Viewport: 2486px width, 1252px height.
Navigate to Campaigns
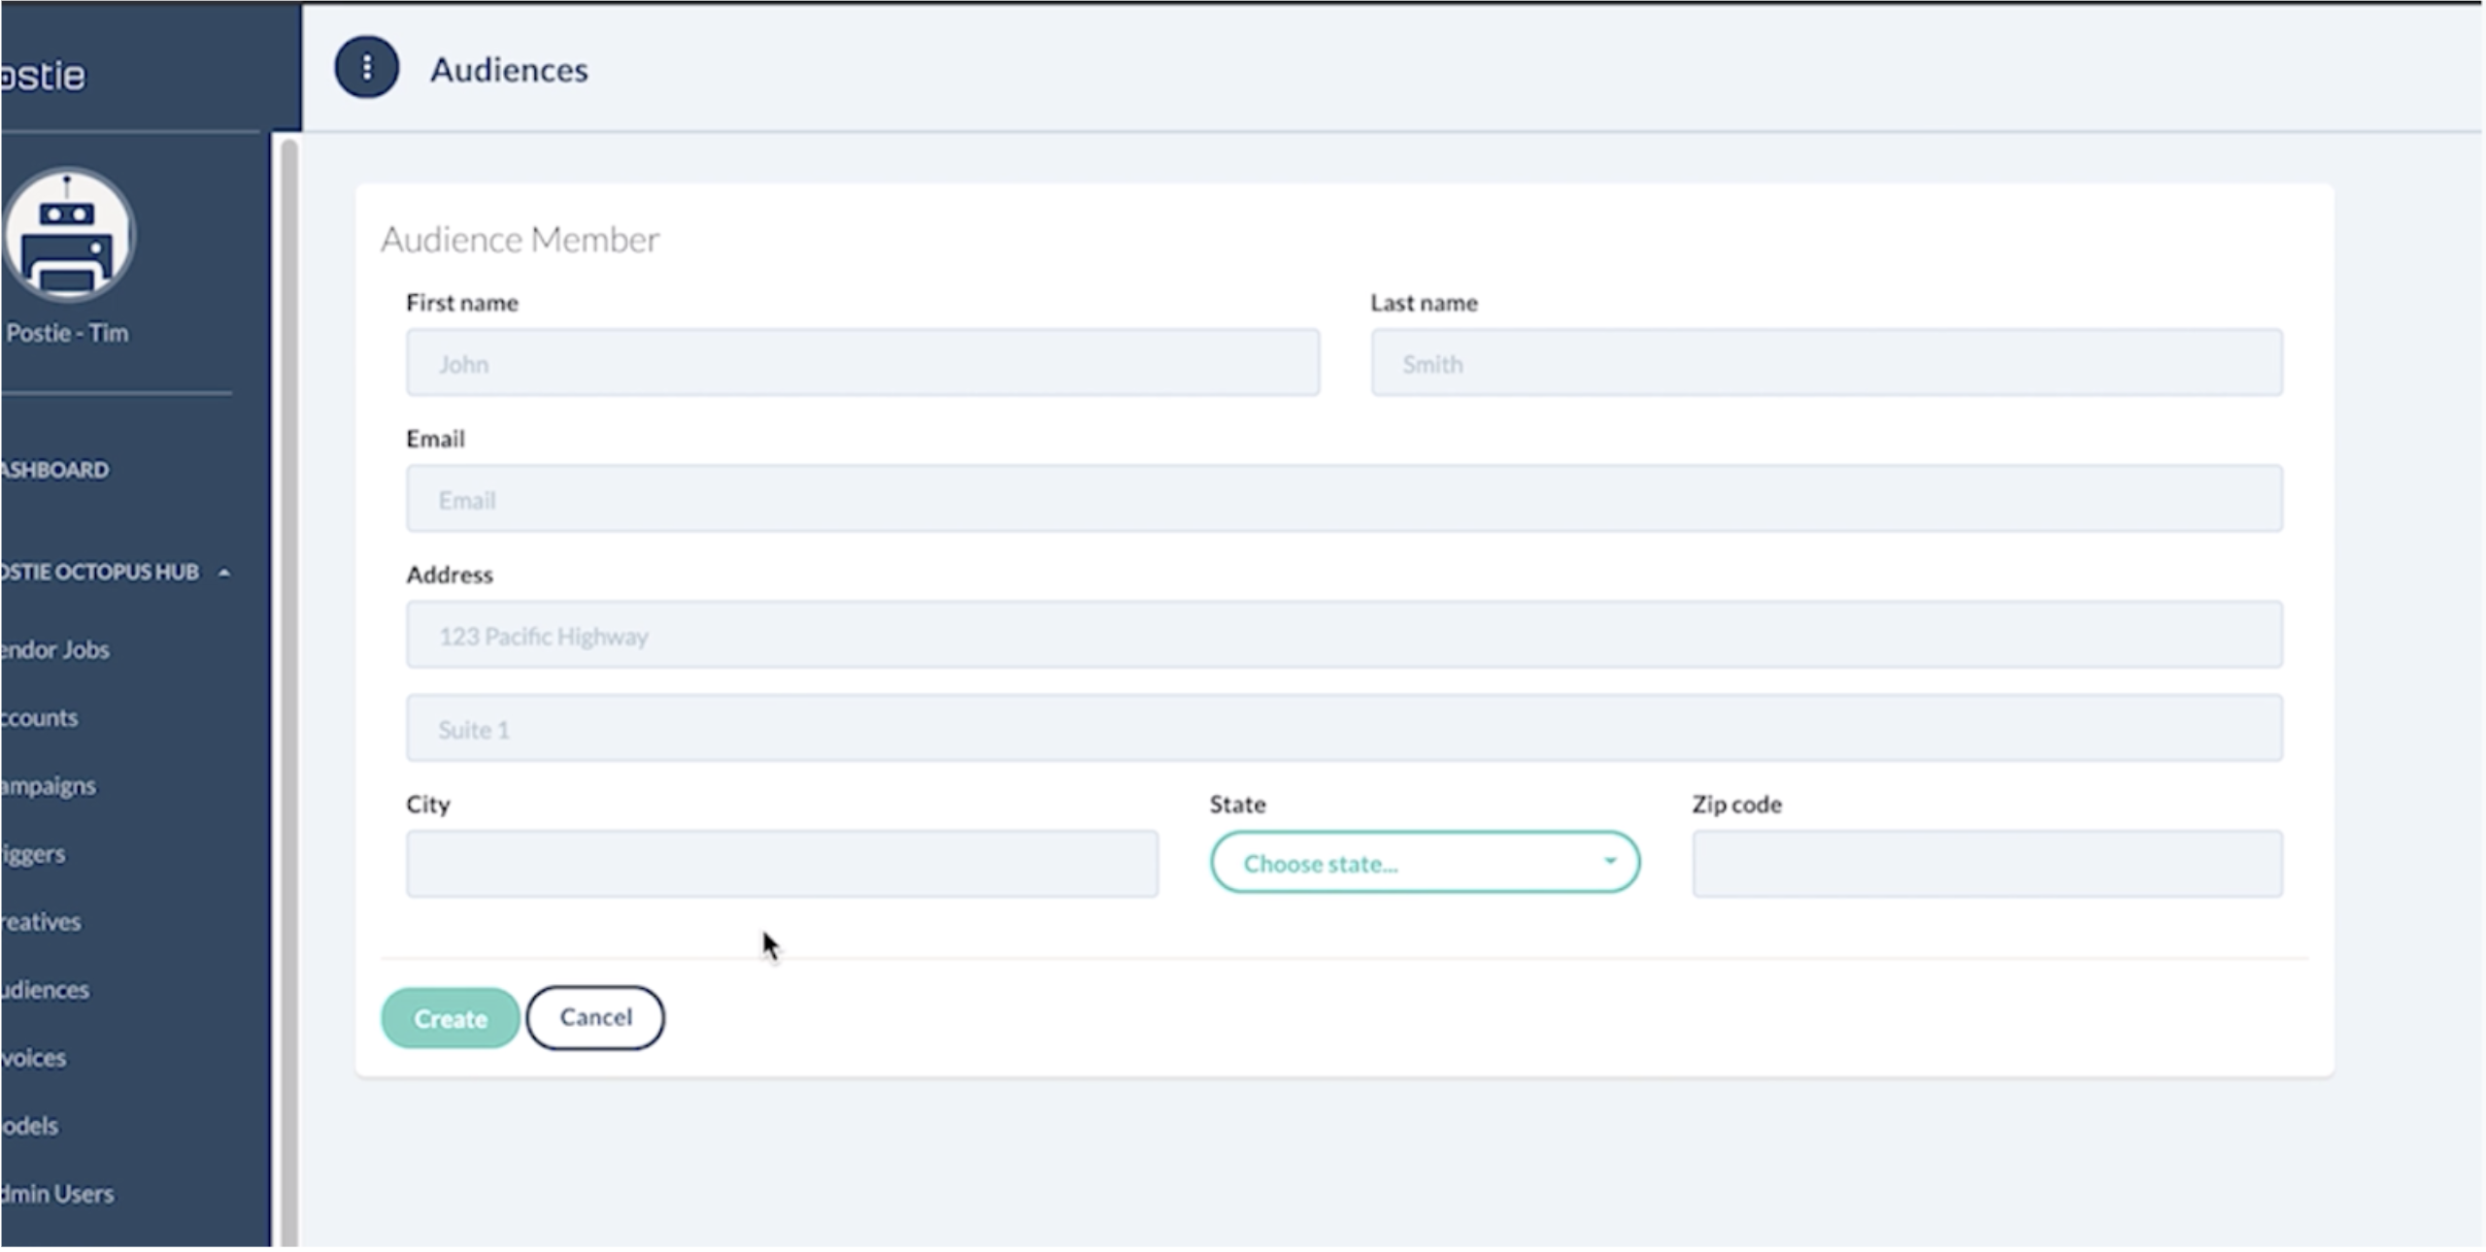(49, 786)
